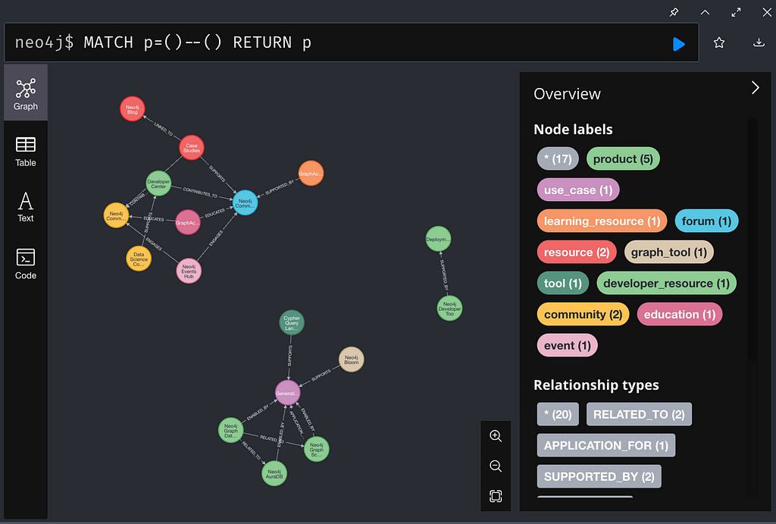Viewport: 776px width, 524px height.
Task: Fit graph to screen icon
Action: click(x=496, y=496)
